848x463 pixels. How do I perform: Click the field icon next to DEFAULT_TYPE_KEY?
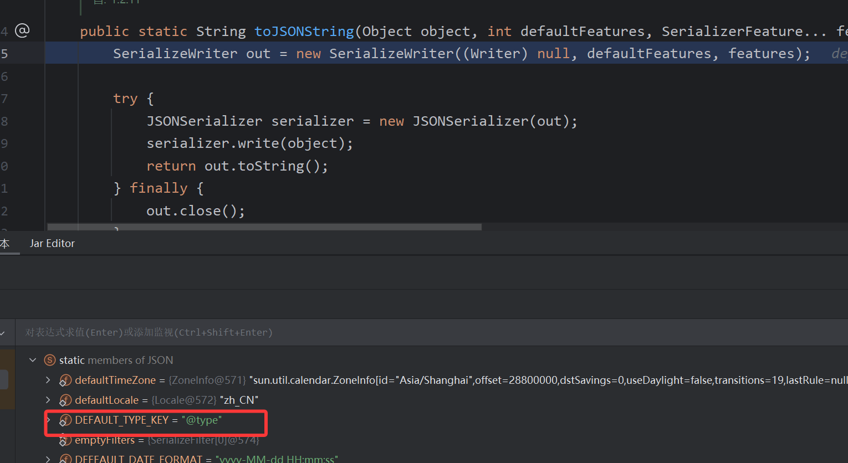point(65,420)
